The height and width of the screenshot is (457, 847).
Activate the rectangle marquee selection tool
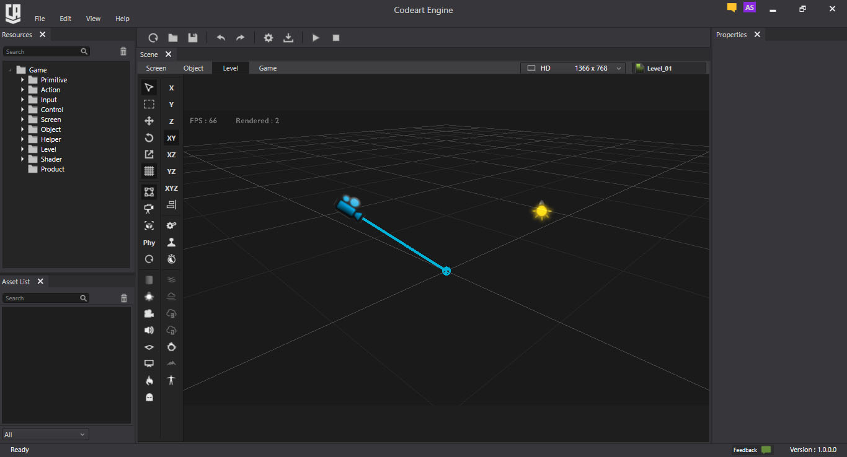(149, 104)
